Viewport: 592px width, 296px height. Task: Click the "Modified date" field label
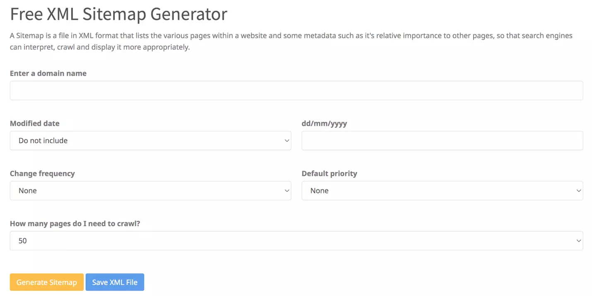35,123
